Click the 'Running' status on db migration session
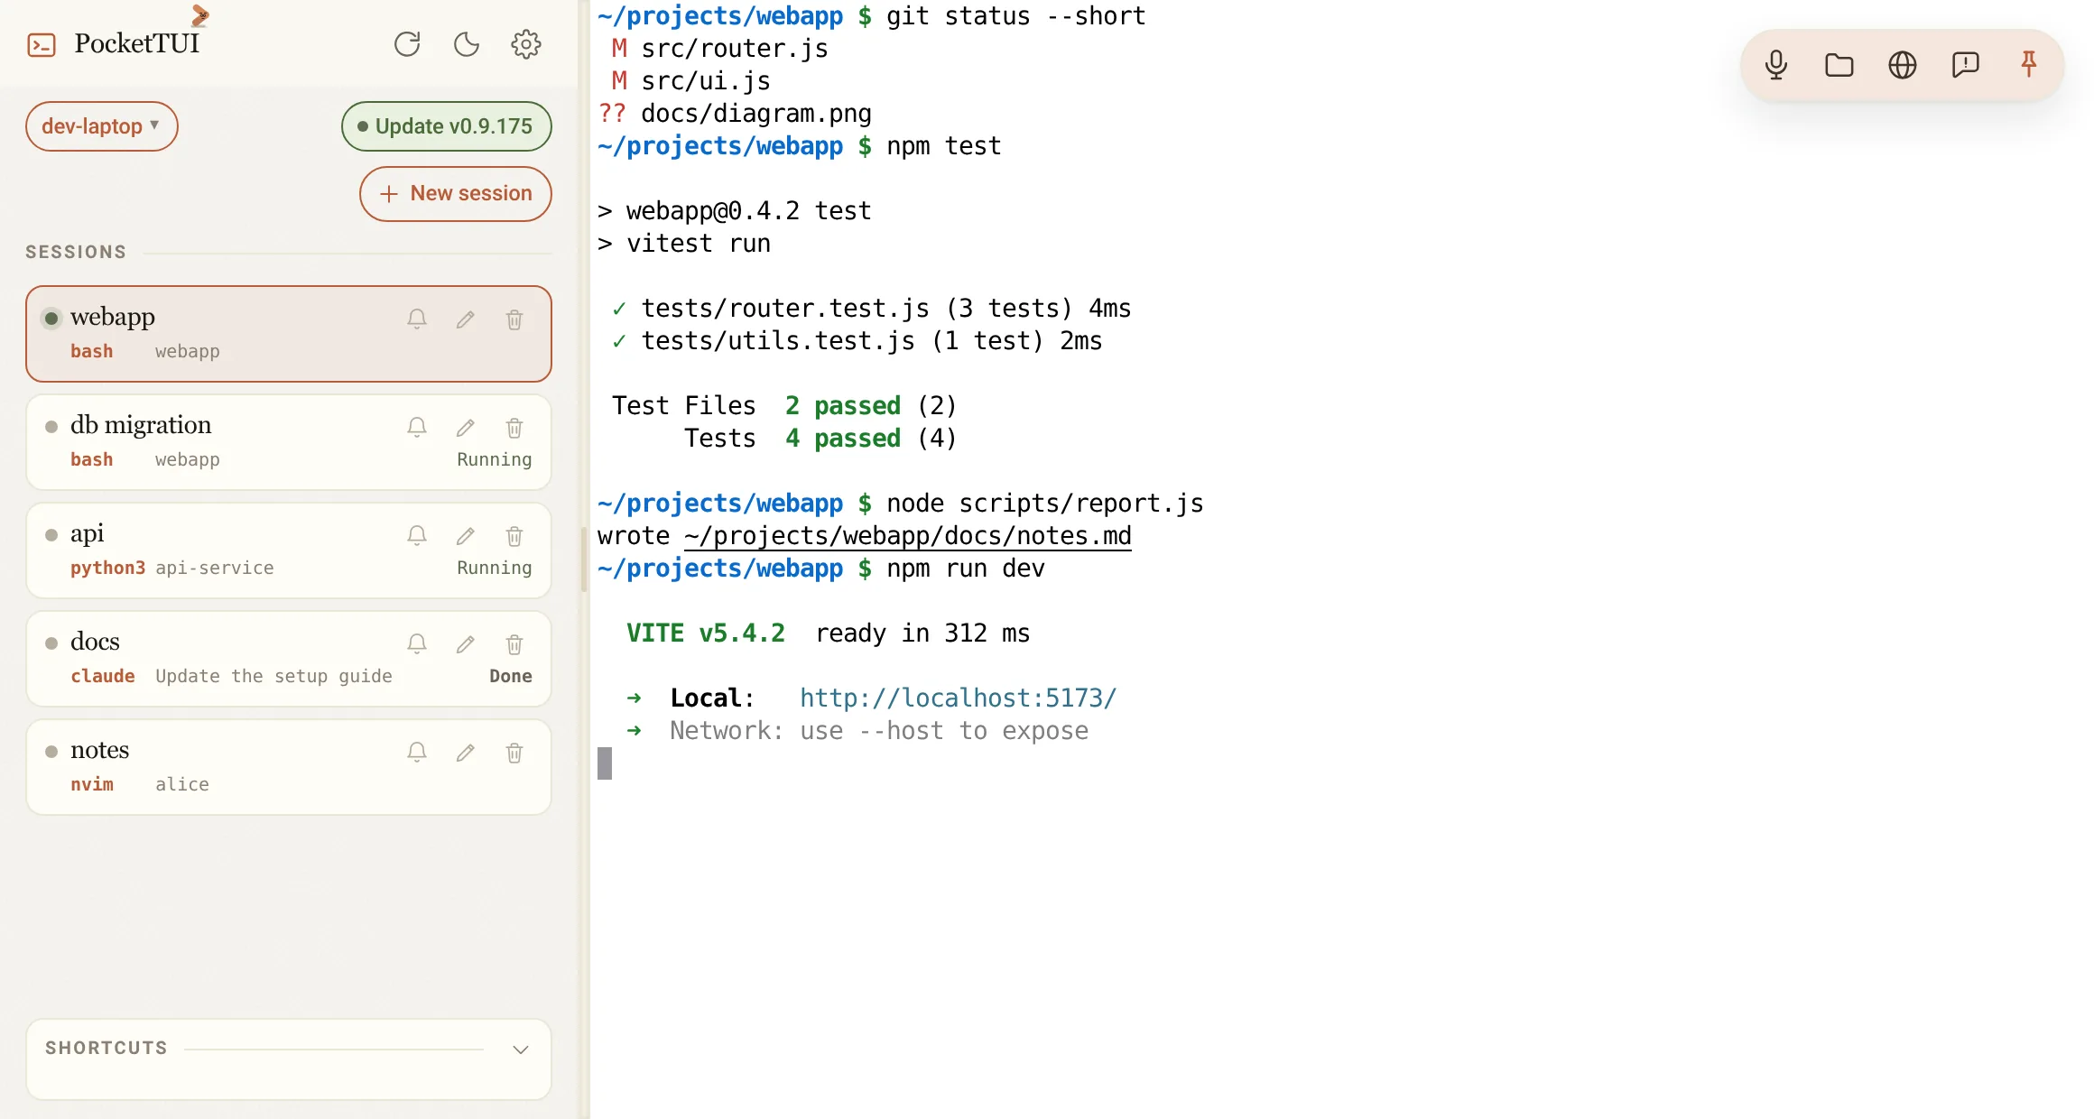The image size is (2094, 1119). (495, 459)
